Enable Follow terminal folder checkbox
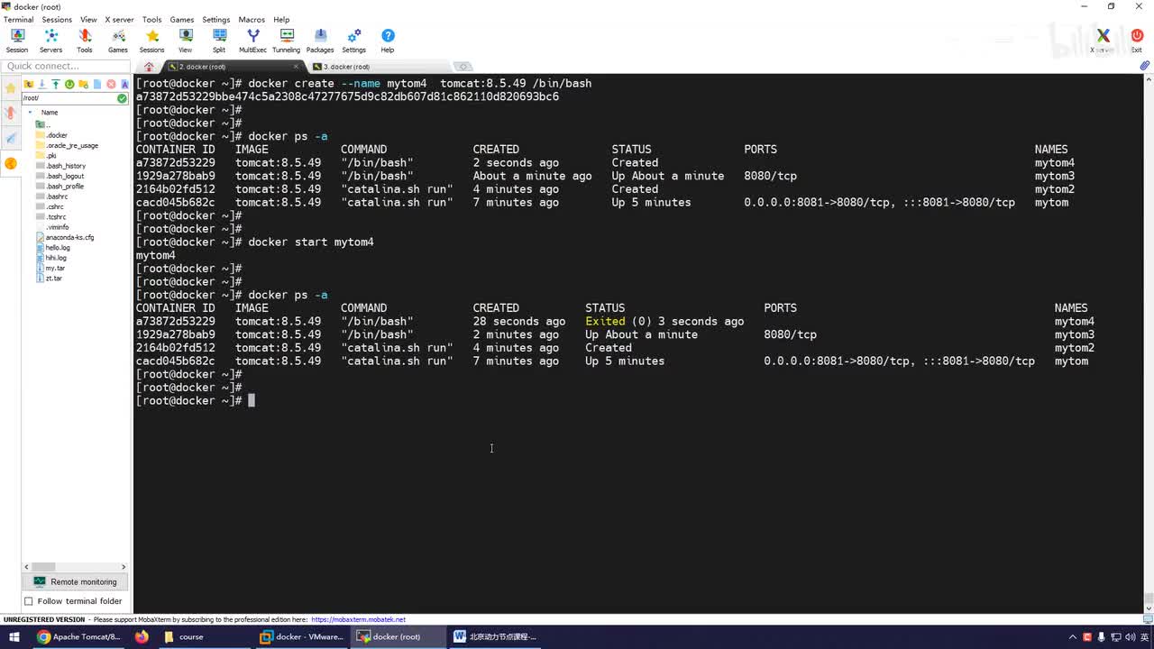 29,601
